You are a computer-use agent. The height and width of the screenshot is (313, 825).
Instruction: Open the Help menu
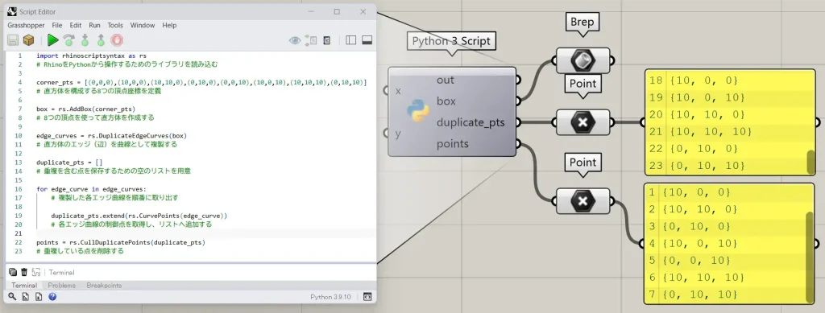pyautogui.click(x=169, y=25)
